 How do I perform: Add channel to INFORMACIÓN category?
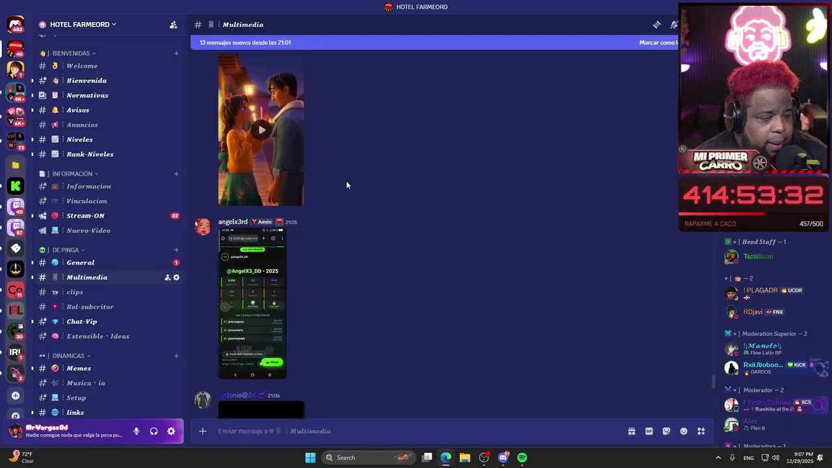tap(176, 174)
